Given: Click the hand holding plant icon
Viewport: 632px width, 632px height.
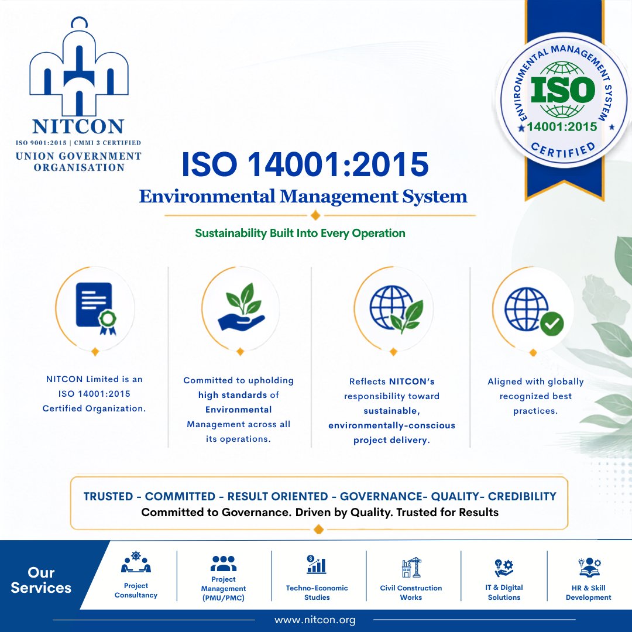Looking at the screenshot, I should (241, 307).
